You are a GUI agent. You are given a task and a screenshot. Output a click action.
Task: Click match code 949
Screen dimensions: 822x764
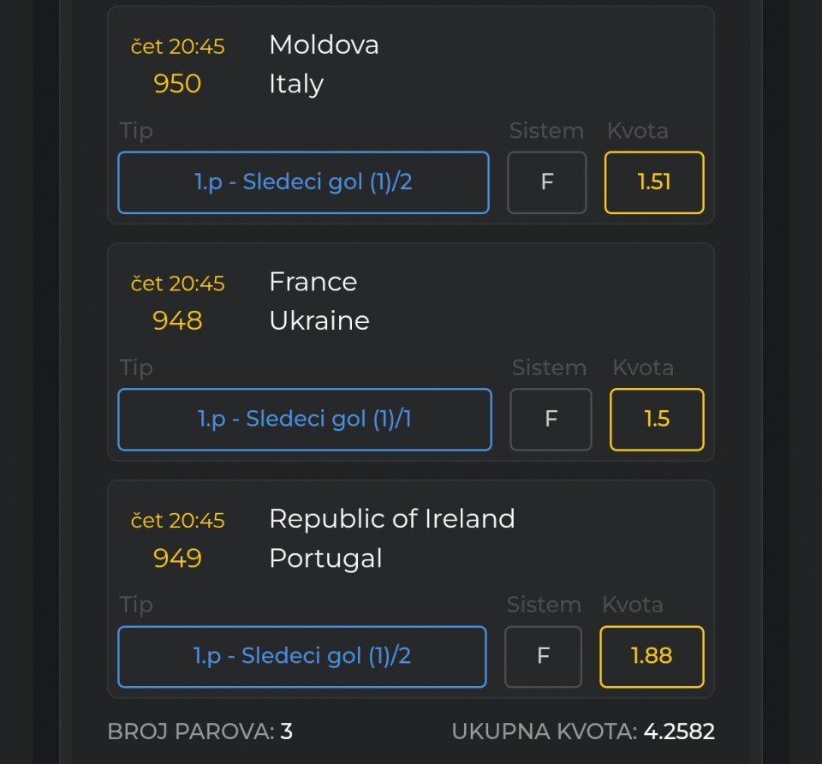[x=177, y=558]
